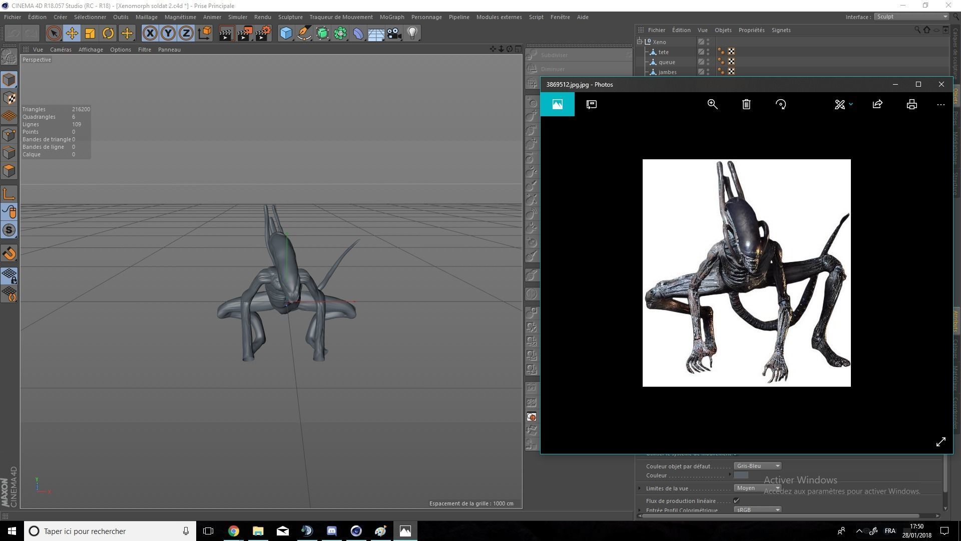The height and width of the screenshot is (541, 961).
Task: Open the Limites de la vue Moyen dropdown
Action: click(758, 488)
